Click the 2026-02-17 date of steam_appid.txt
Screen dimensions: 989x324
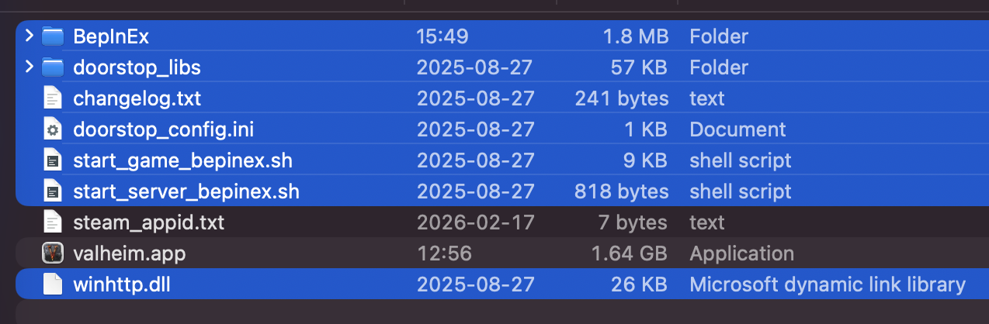475,222
